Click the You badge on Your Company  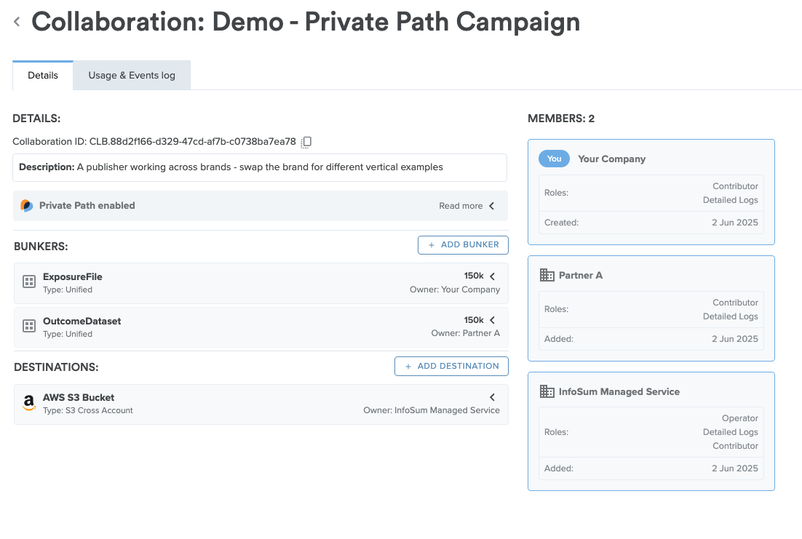pos(554,159)
